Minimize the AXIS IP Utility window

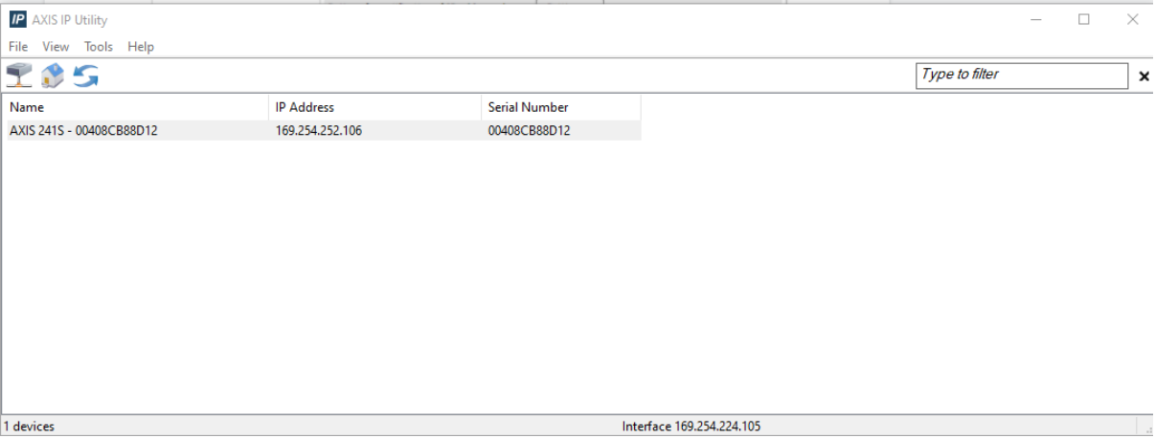pos(1036,19)
